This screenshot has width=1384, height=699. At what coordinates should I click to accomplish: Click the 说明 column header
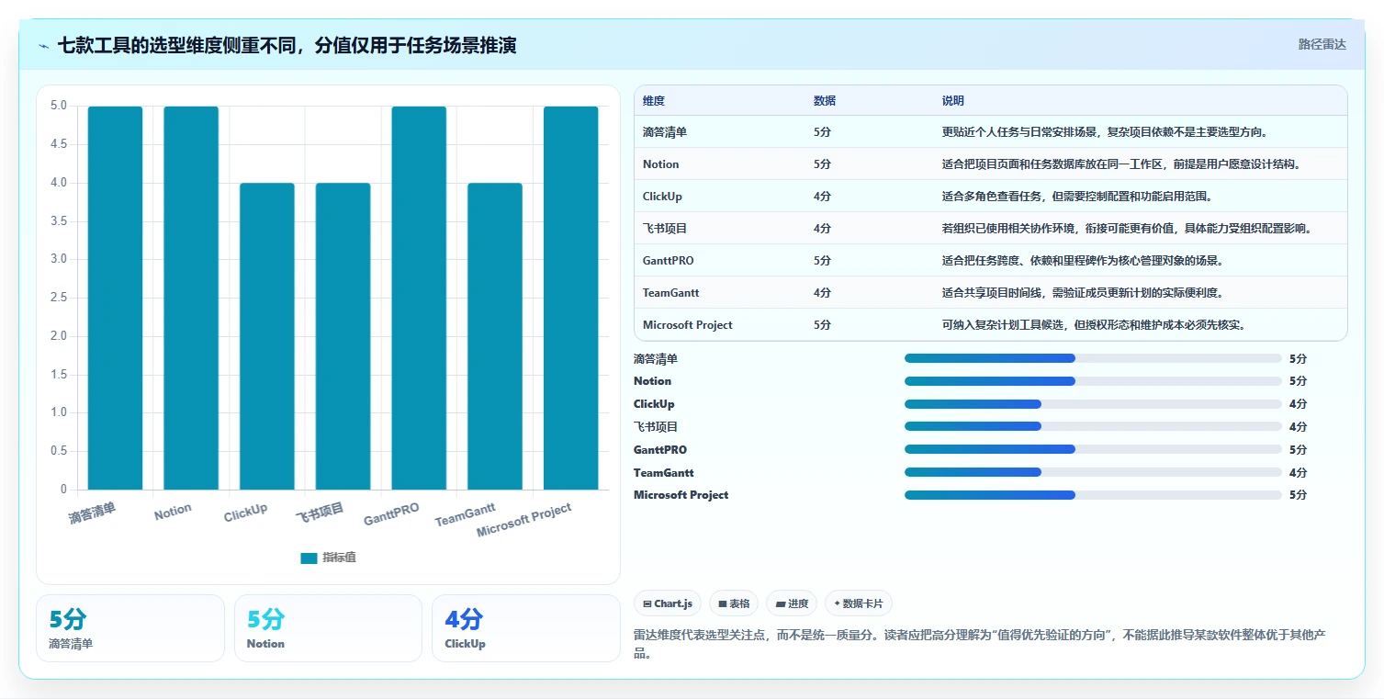click(x=953, y=101)
